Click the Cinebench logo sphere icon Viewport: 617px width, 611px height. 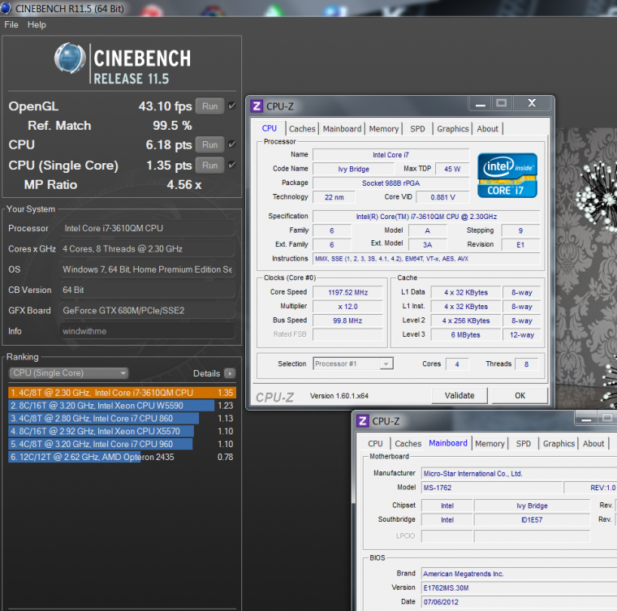pos(71,58)
